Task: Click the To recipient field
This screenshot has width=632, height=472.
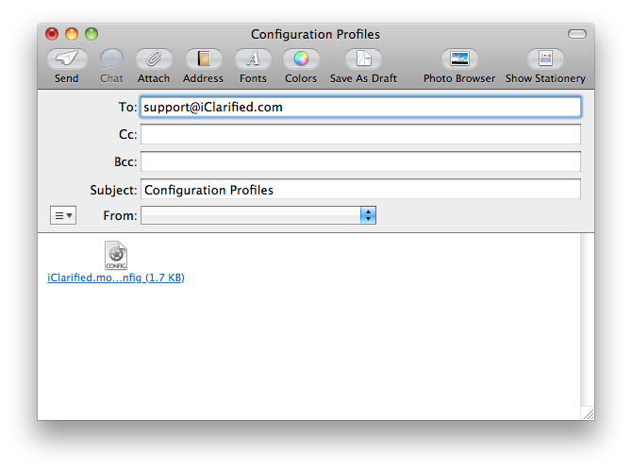Action: point(360,108)
